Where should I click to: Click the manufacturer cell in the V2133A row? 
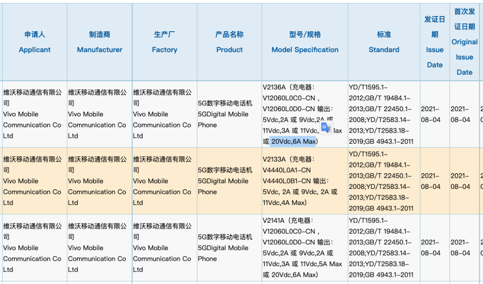coord(99,181)
